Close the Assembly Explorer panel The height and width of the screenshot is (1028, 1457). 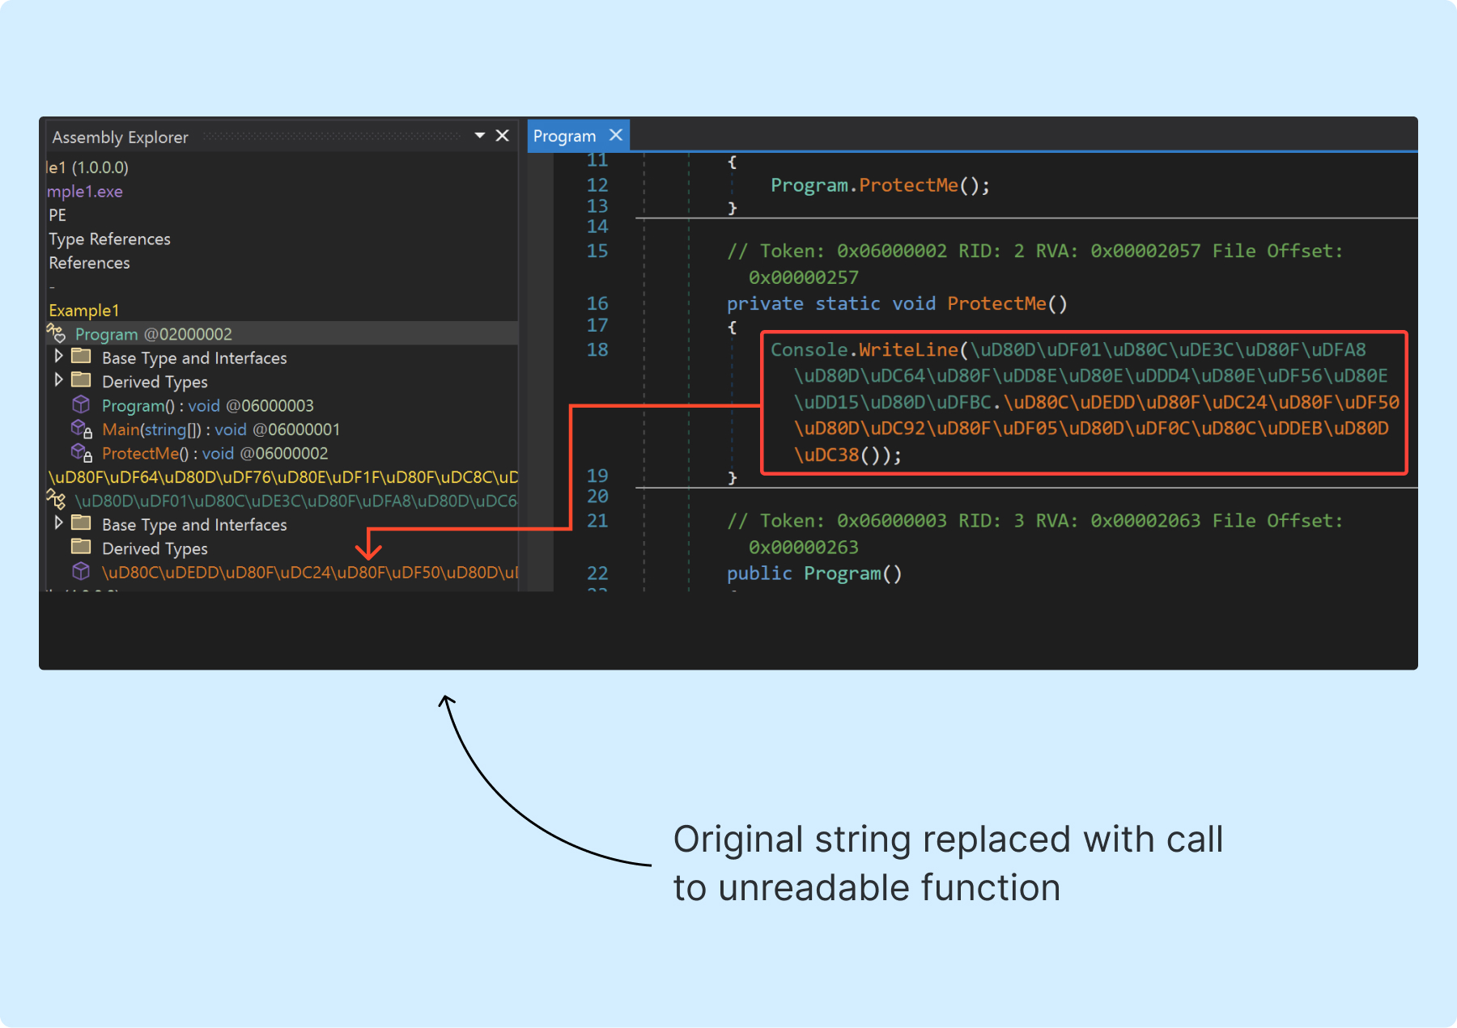(x=502, y=136)
